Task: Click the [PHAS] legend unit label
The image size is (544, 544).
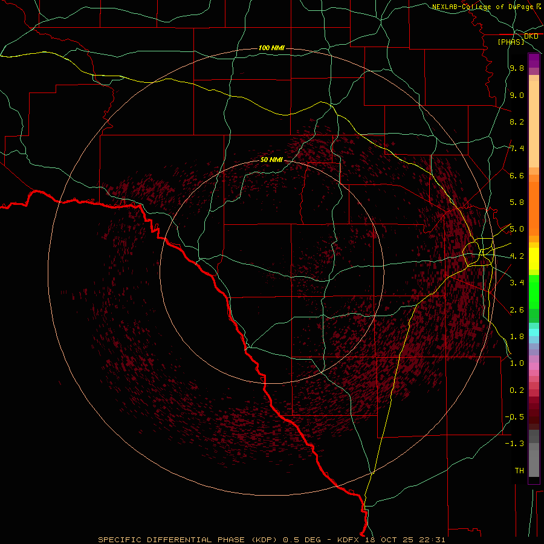Action: click(511, 42)
